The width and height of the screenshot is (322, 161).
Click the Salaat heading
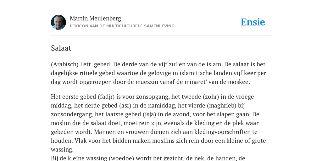tap(61, 48)
